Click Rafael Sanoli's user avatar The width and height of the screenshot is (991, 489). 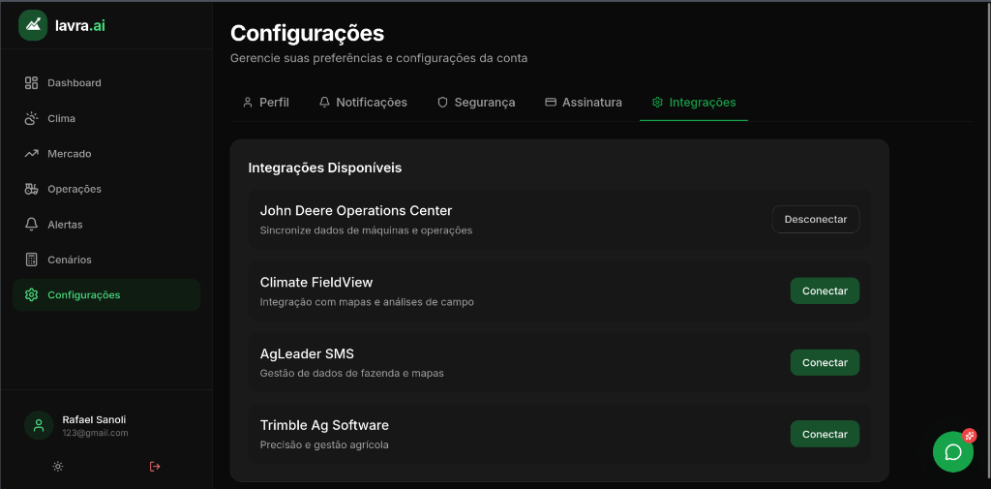coord(39,425)
